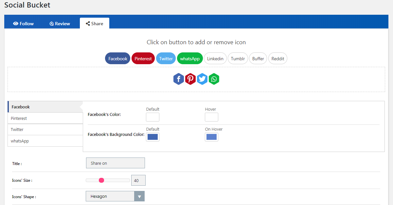Click the Pinterest hexagon icon in preview
393x205 pixels.
[190, 79]
